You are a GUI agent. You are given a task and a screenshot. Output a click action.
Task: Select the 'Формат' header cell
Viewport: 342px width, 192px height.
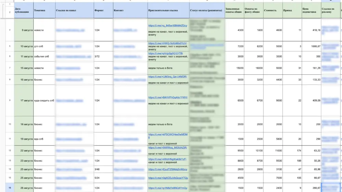pos(104,10)
